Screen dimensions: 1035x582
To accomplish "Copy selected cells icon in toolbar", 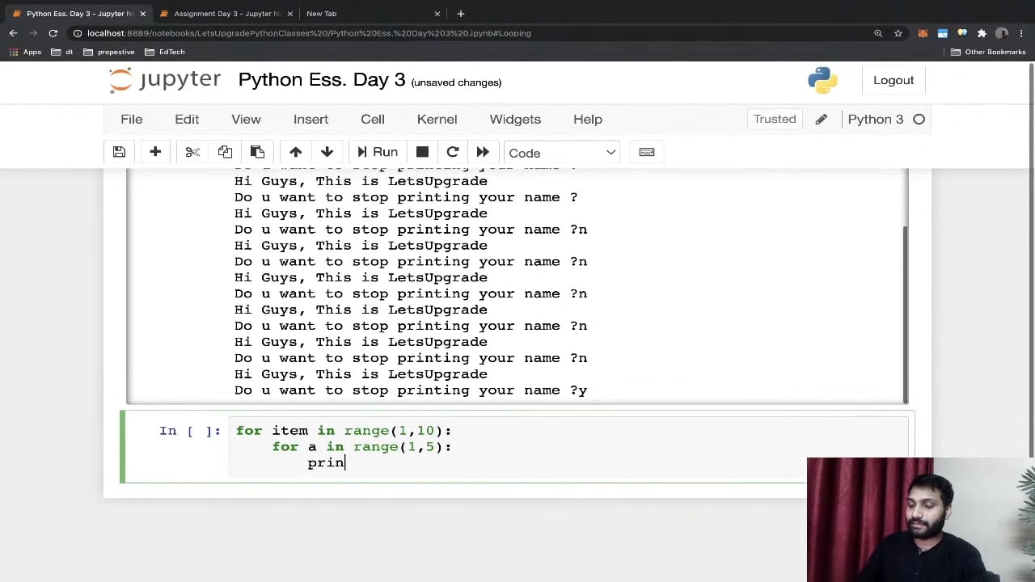I will (x=225, y=153).
